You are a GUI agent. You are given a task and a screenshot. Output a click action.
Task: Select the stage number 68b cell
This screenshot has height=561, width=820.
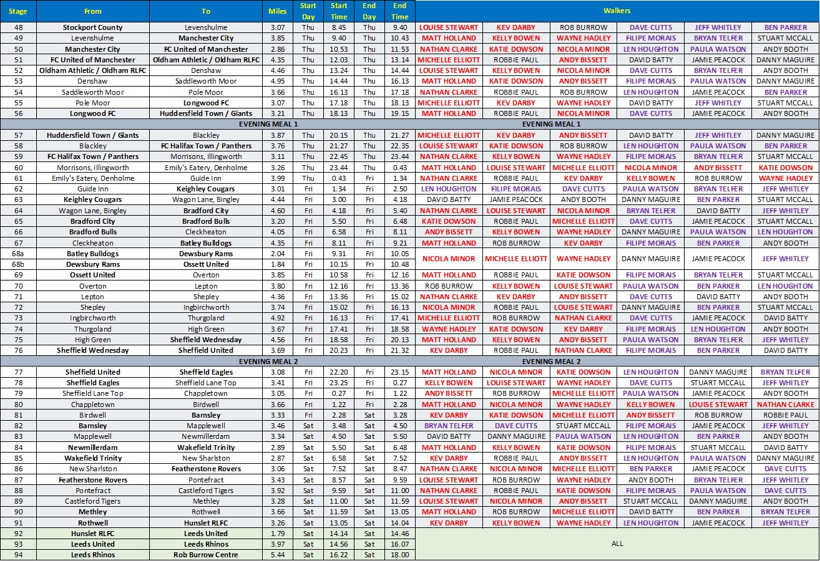coord(18,264)
